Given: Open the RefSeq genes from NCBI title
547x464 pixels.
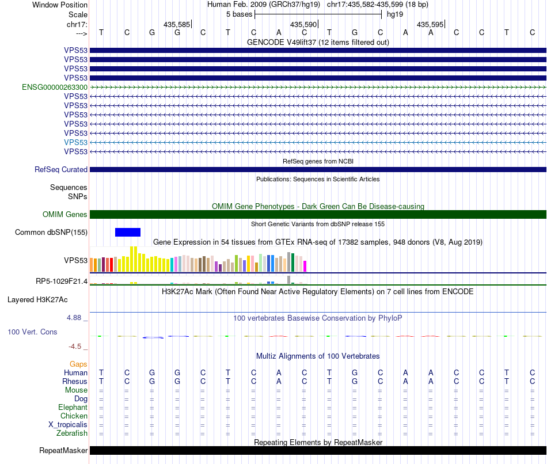Looking at the screenshot, I should click(x=318, y=162).
